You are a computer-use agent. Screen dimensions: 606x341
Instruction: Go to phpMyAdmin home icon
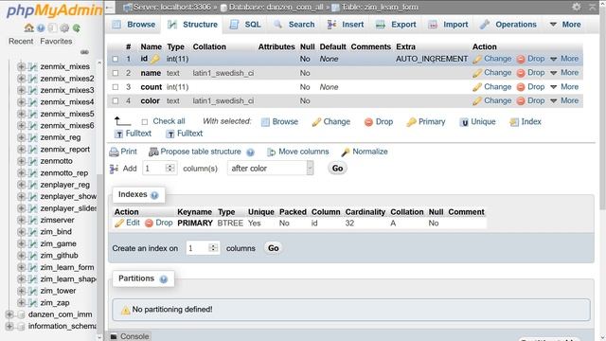tap(28, 27)
